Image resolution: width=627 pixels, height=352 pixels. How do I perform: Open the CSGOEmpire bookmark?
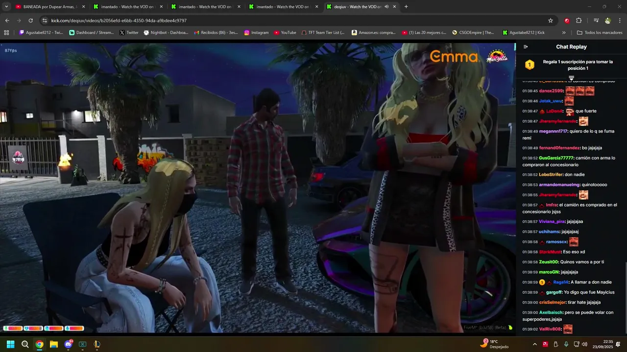pyautogui.click(x=474, y=33)
